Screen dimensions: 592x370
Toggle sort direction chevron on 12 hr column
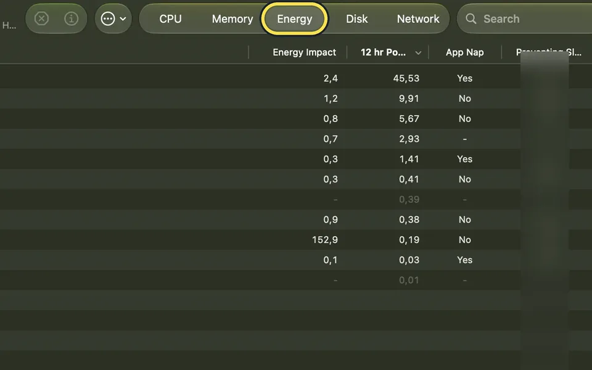418,53
